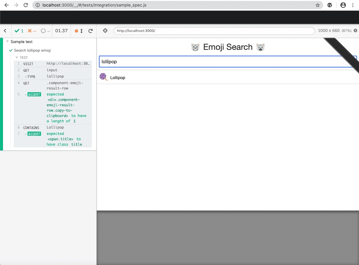Open the selector playground crosshair
Viewport: 359px width, 265px height.
(x=105, y=31)
